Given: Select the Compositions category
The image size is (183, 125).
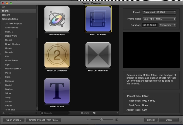Looking at the screenshot, I should tap(18, 19).
